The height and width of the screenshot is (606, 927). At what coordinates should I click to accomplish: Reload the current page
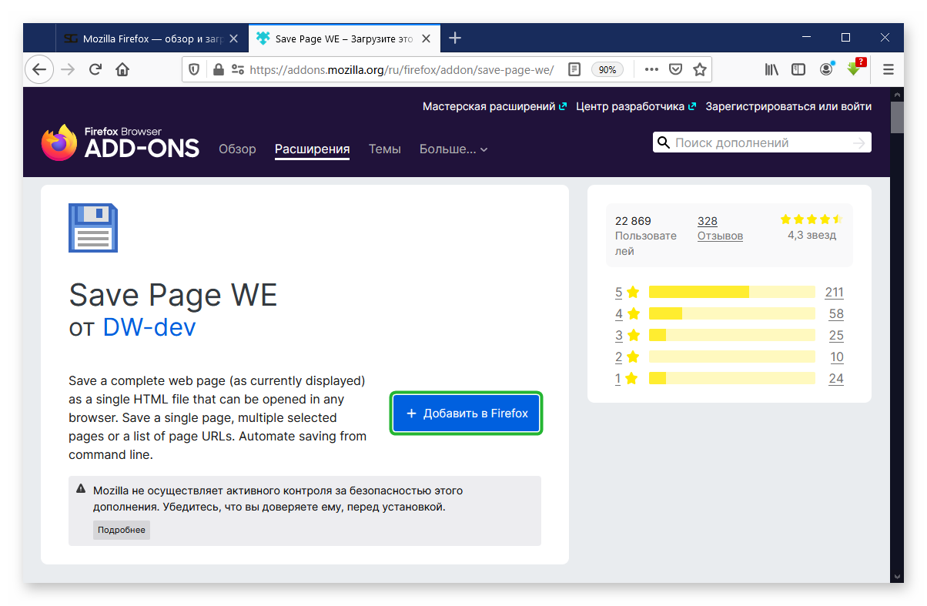[x=95, y=69]
